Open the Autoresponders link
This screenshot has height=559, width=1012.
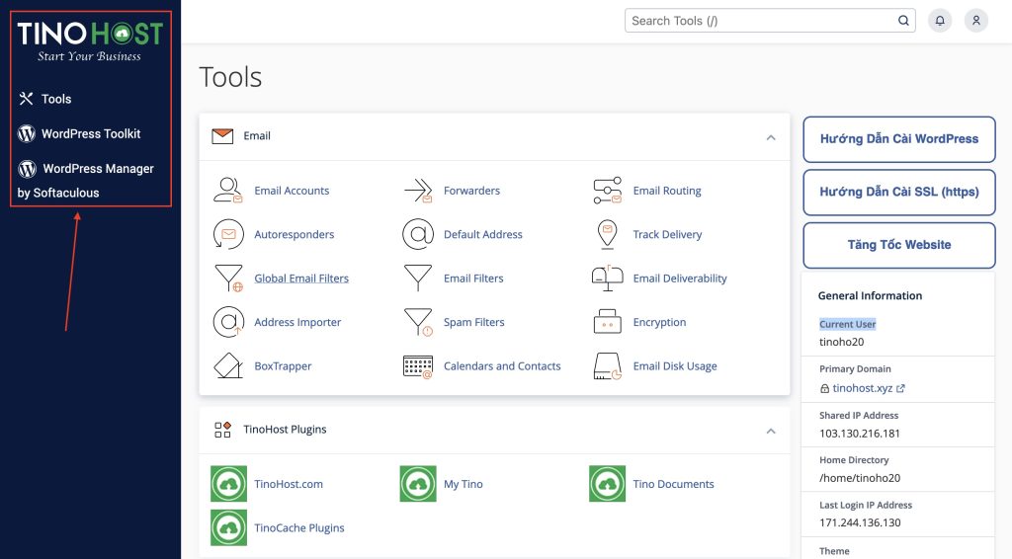(x=295, y=235)
